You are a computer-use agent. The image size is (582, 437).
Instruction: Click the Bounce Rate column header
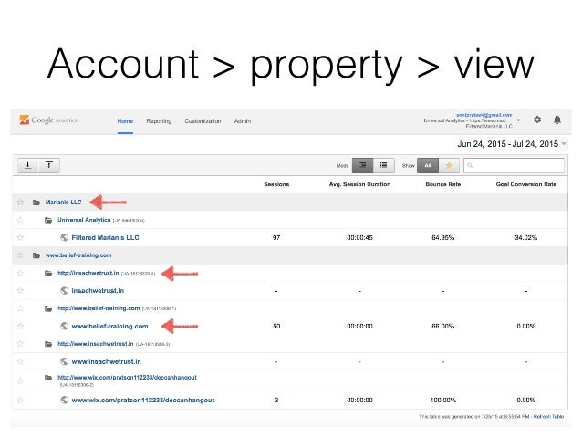point(442,184)
